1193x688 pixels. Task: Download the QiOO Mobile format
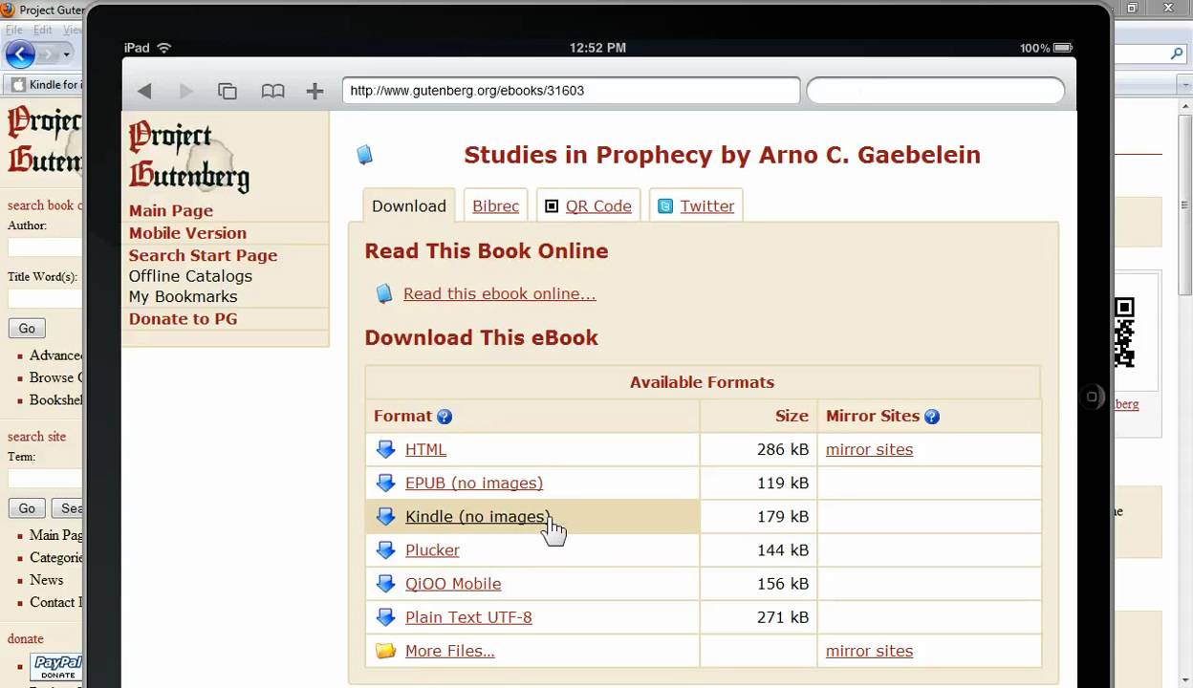pyautogui.click(x=452, y=583)
